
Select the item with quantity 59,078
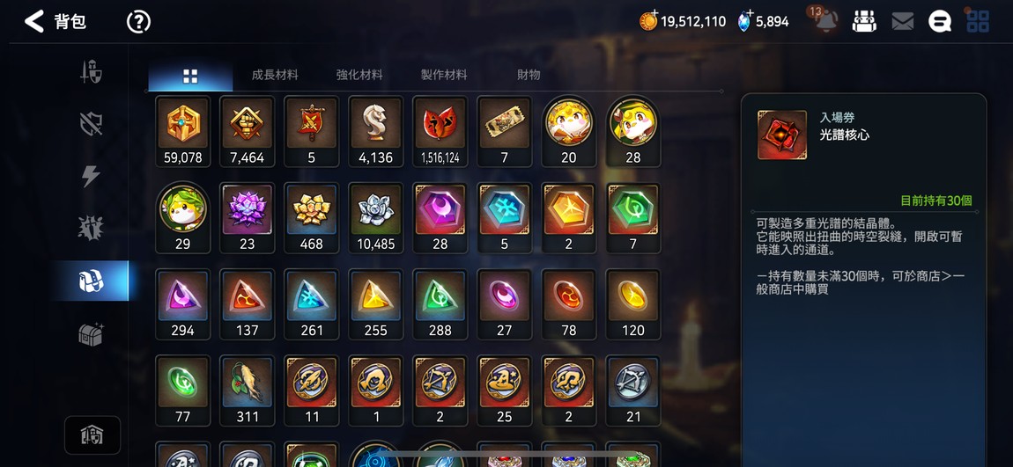tap(183, 132)
